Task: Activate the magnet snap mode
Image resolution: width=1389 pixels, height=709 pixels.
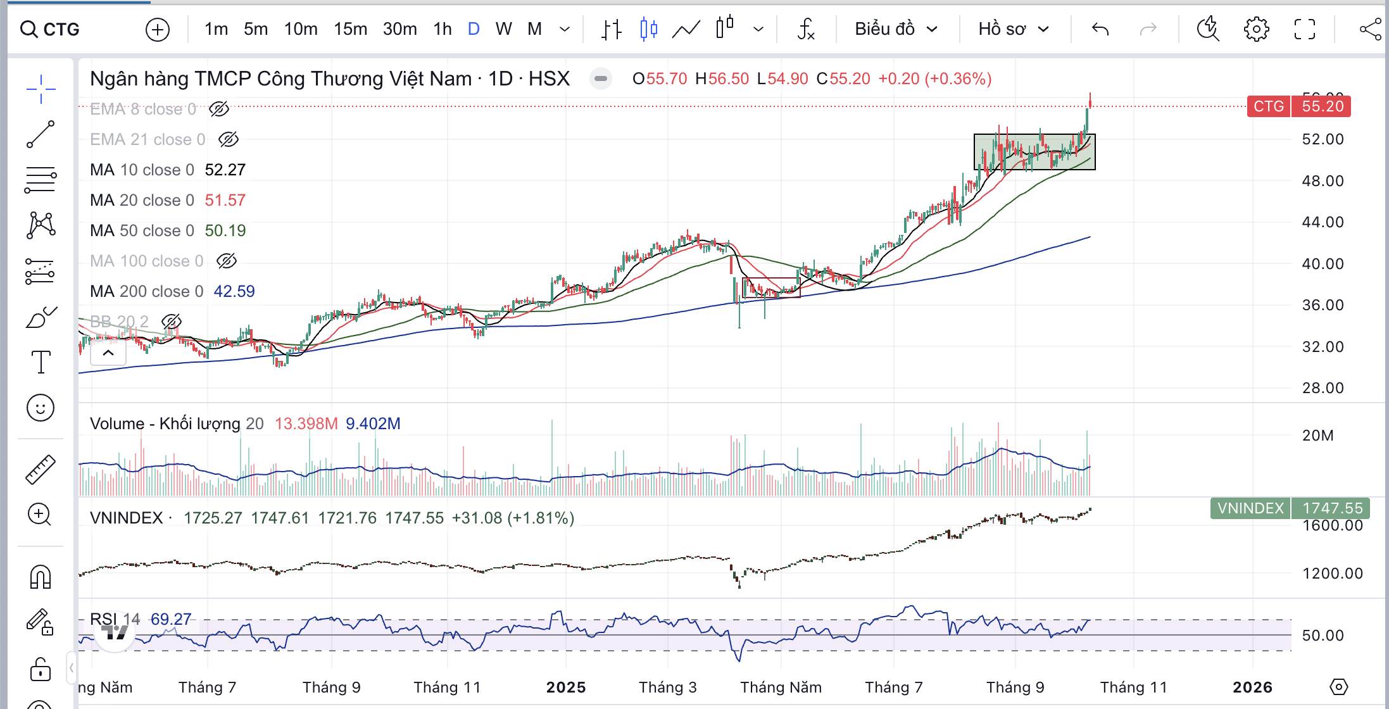Action: coord(41,577)
